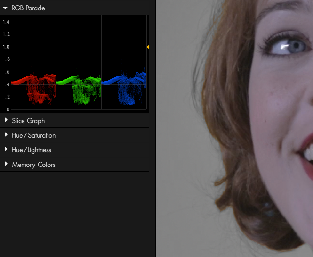Click the .6 scale label
The image size is (313, 257).
click(8, 72)
